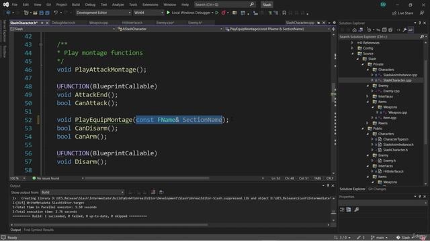This screenshot has width=430, height=241.
Task: Click Solution Explorer Home icon
Action: (354, 30)
